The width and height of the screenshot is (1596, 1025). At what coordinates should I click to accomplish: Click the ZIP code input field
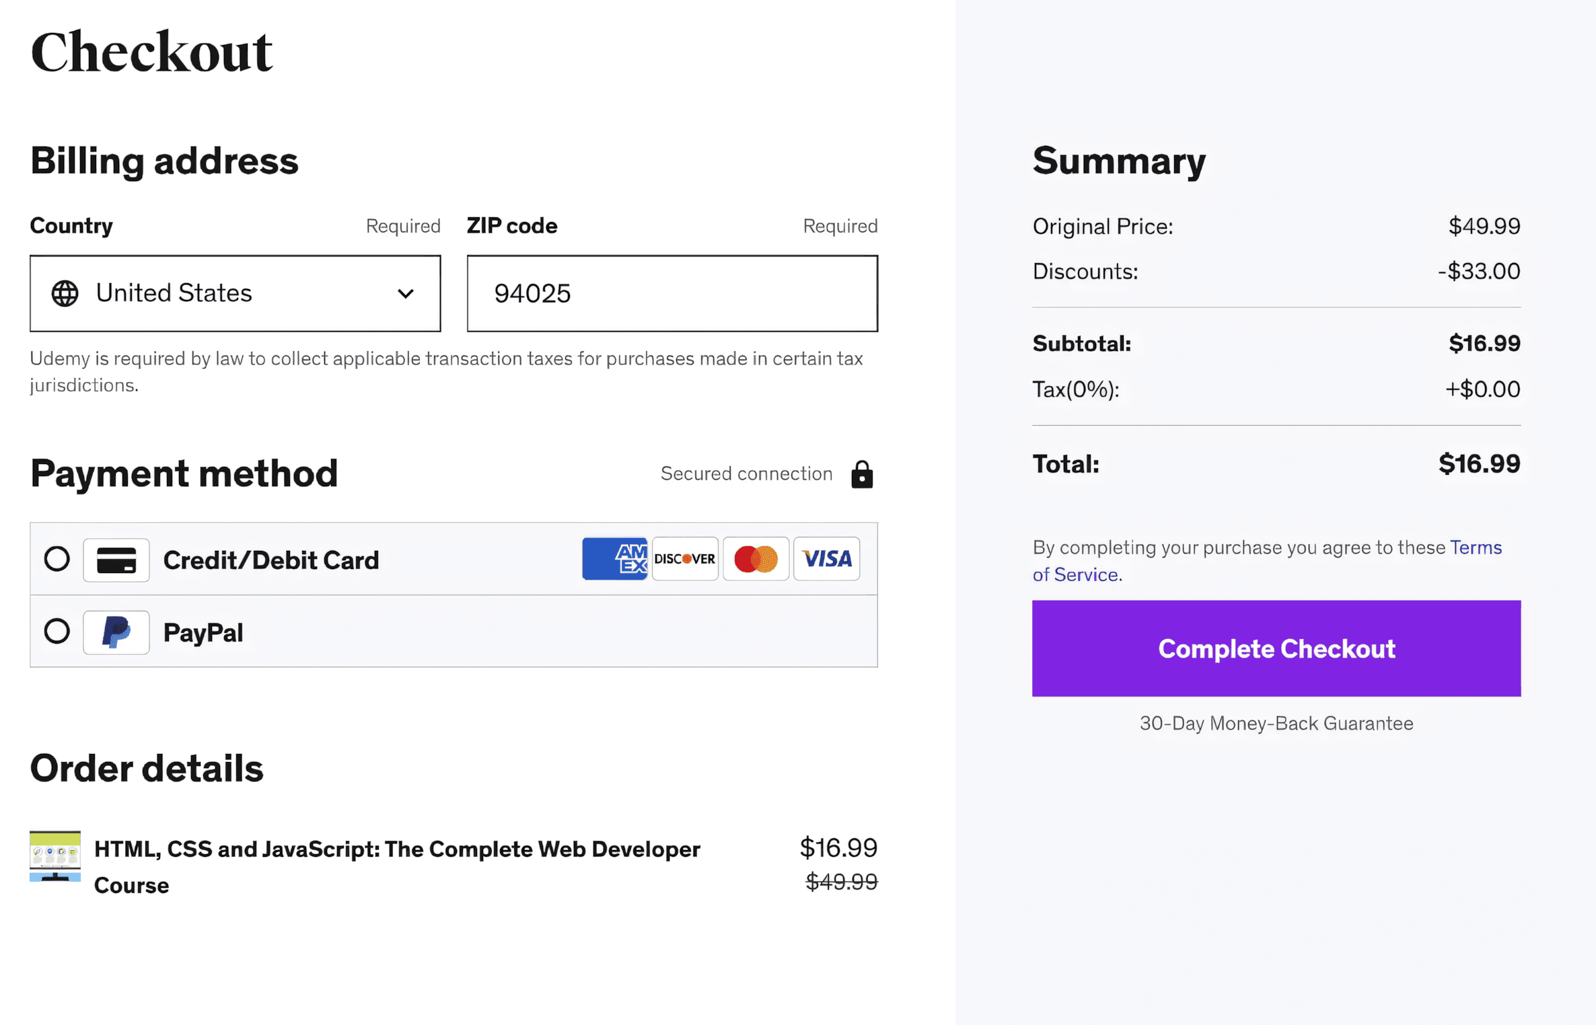[x=672, y=294]
